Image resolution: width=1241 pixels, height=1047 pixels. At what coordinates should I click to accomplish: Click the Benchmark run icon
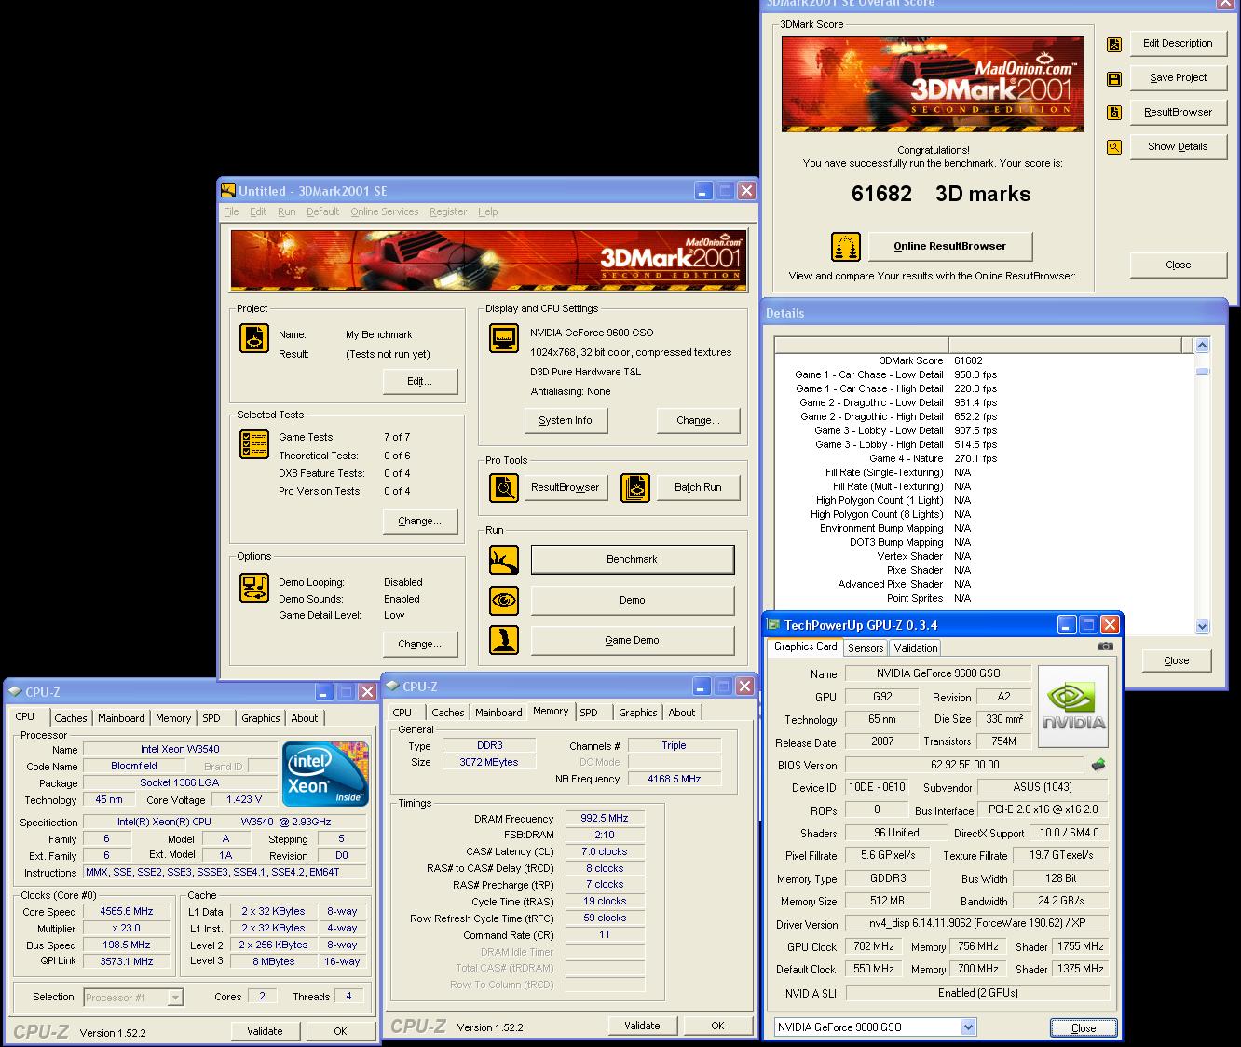[504, 560]
